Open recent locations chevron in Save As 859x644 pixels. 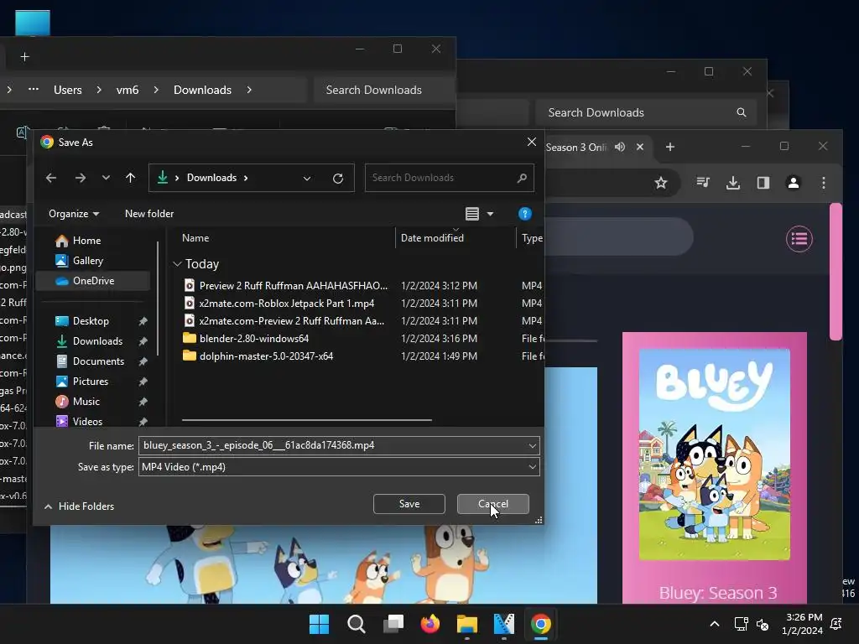[x=106, y=178]
